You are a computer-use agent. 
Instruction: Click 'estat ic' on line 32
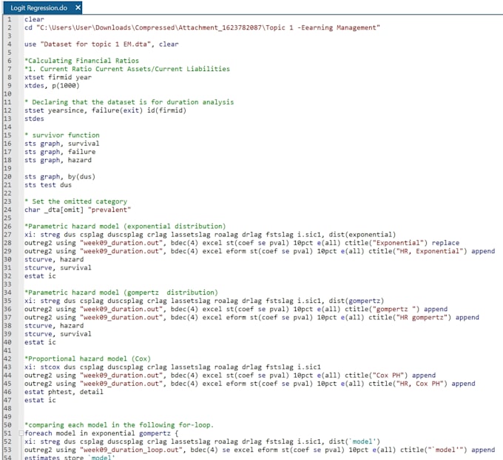click(x=40, y=276)
